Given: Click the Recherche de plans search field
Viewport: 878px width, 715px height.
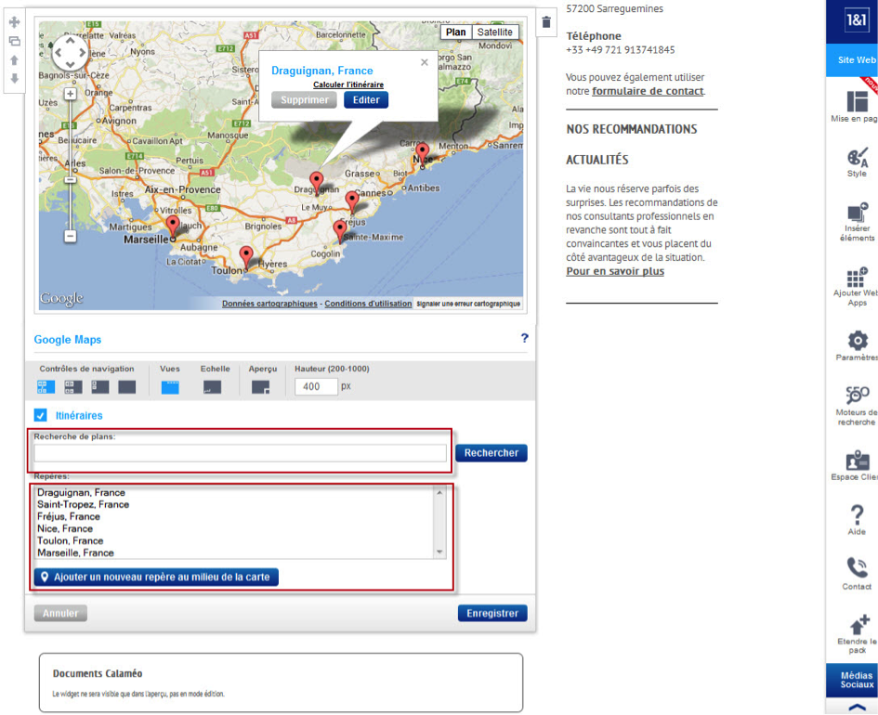Looking at the screenshot, I should [241, 452].
